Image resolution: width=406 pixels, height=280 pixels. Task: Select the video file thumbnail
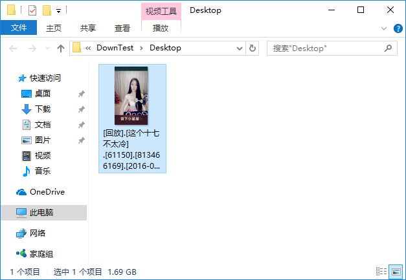tap(131, 96)
